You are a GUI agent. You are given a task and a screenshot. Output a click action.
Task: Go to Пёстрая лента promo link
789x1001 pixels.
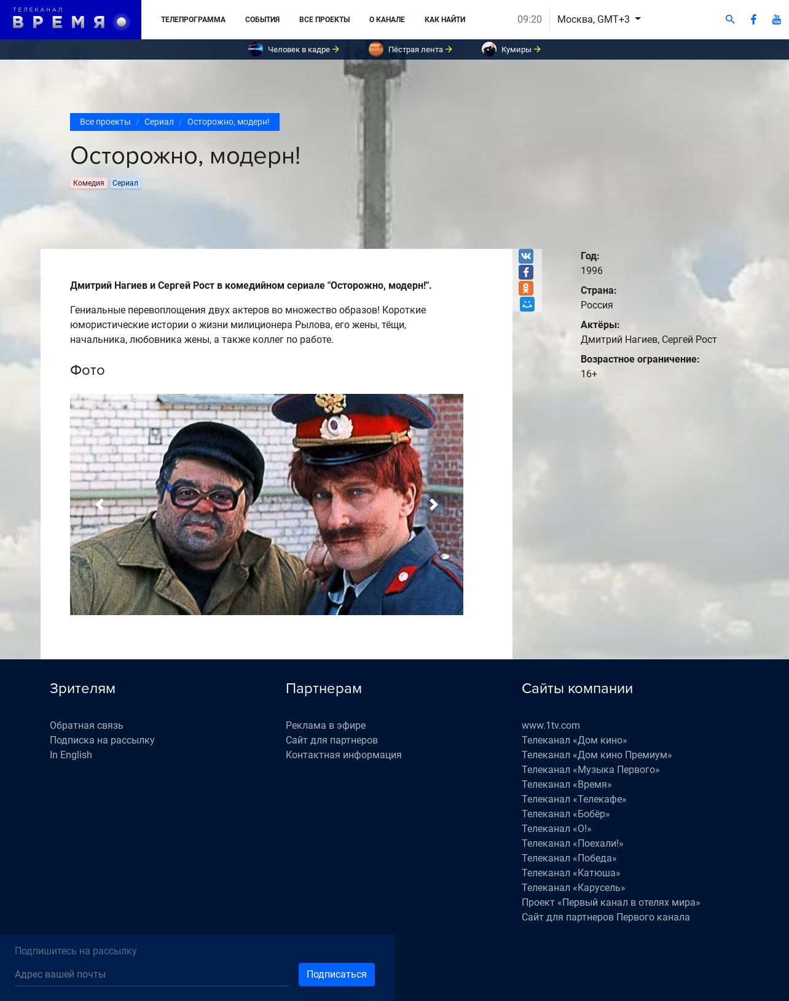click(x=420, y=50)
